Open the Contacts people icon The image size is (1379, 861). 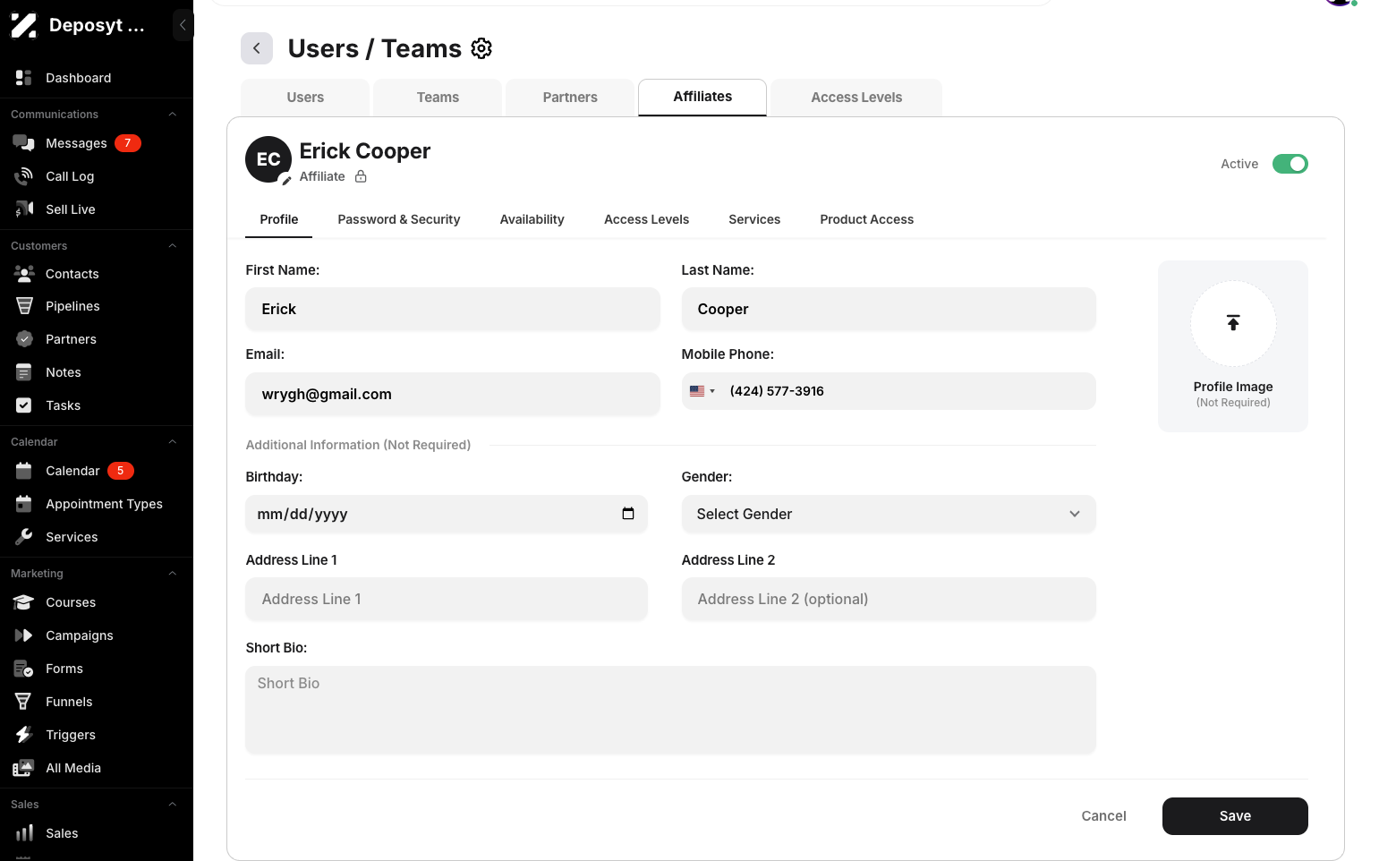24,274
